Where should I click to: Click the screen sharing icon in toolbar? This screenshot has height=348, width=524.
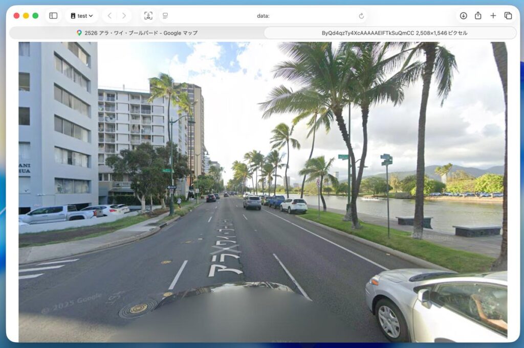click(148, 16)
